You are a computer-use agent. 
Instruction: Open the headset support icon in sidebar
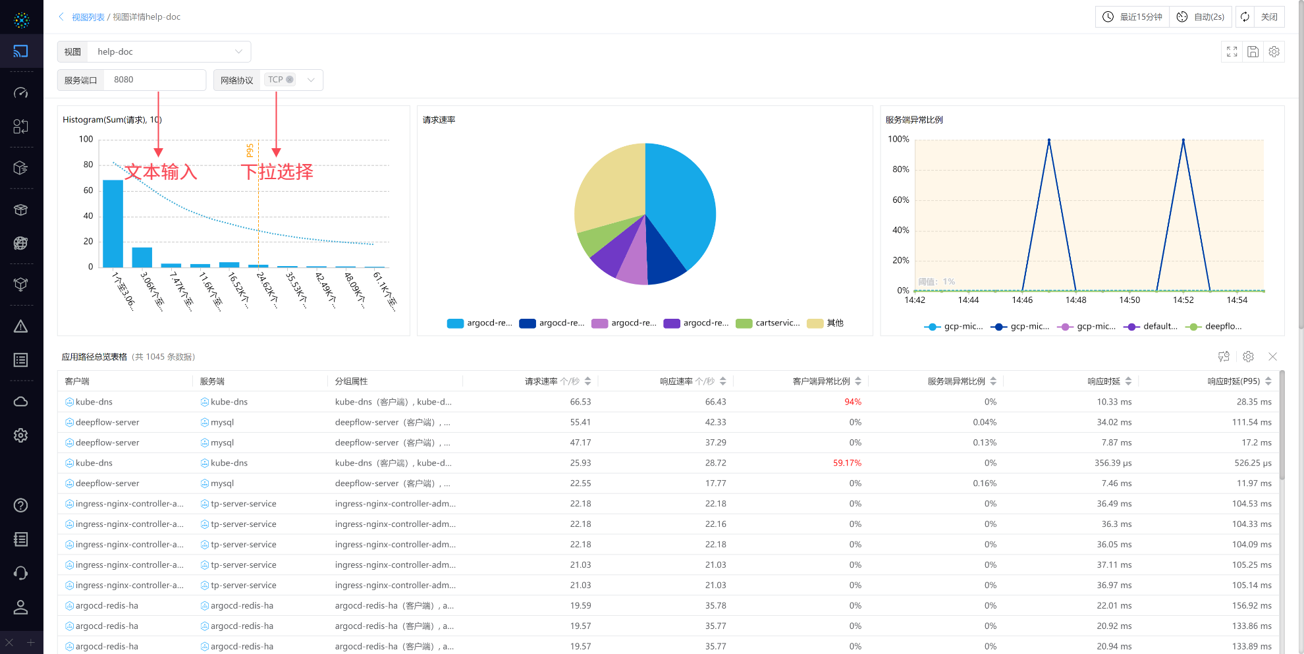pyautogui.click(x=21, y=573)
